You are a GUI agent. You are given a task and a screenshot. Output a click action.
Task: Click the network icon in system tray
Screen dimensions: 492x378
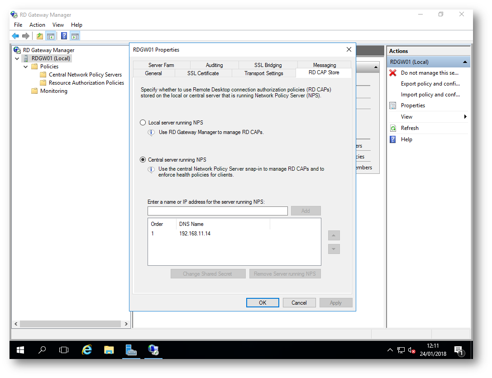tap(401, 350)
